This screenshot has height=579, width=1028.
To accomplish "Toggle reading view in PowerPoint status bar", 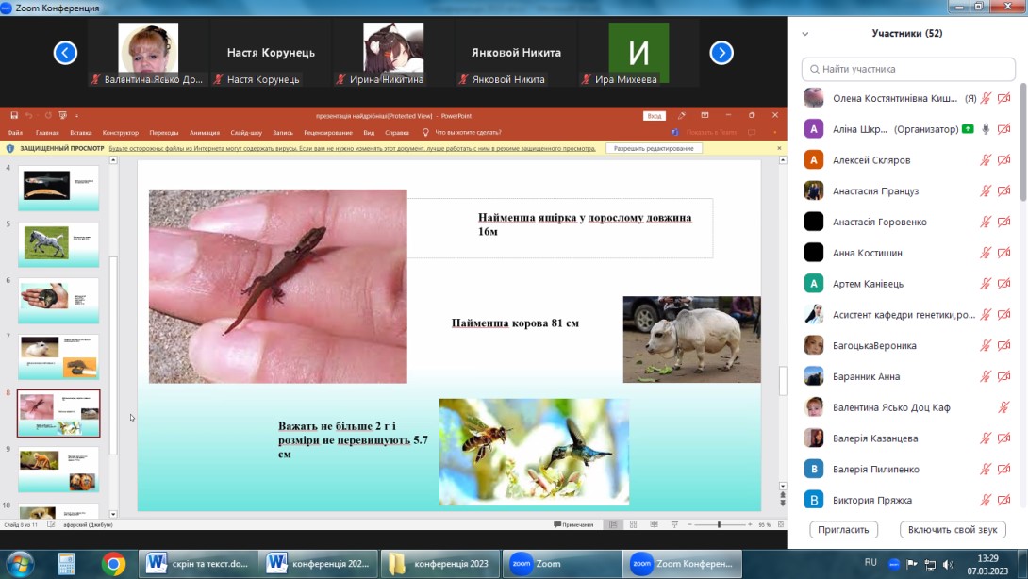I will [x=653, y=524].
